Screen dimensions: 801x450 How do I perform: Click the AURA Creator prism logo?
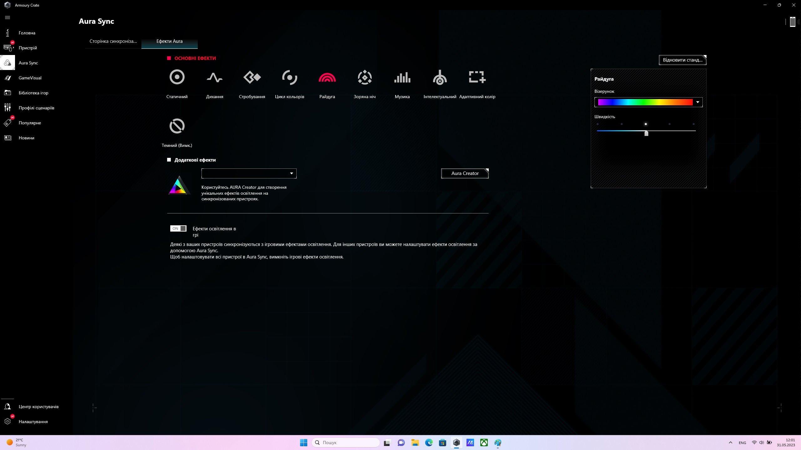click(x=179, y=185)
